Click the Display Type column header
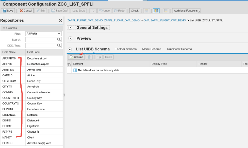 173,64
